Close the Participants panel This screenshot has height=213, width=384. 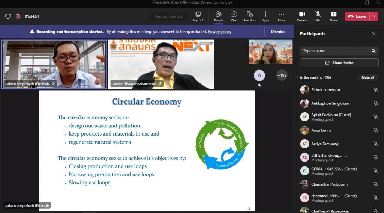coord(374,34)
